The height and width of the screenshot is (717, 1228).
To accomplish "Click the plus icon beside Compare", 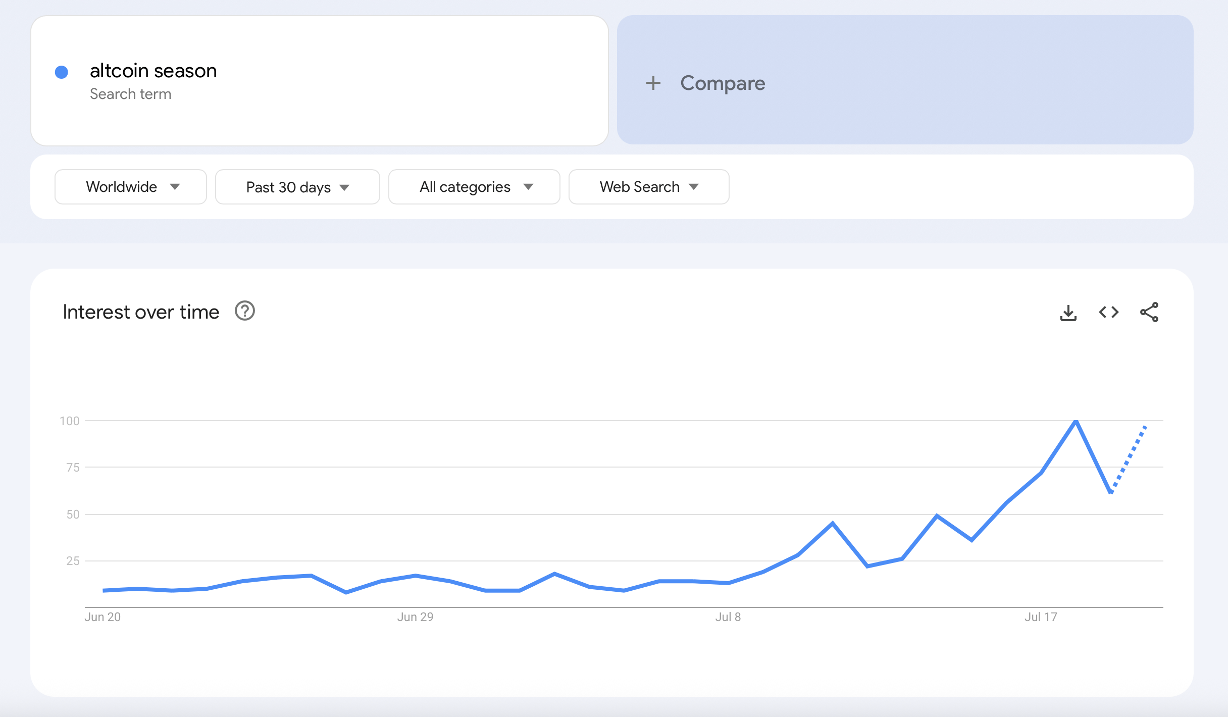I will [x=653, y=83].
